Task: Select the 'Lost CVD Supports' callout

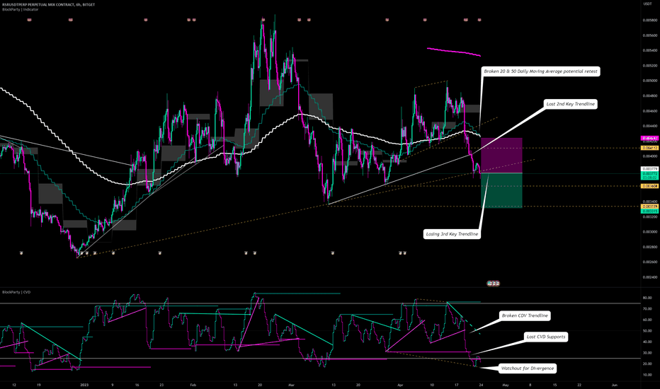Action: (546, 337)
